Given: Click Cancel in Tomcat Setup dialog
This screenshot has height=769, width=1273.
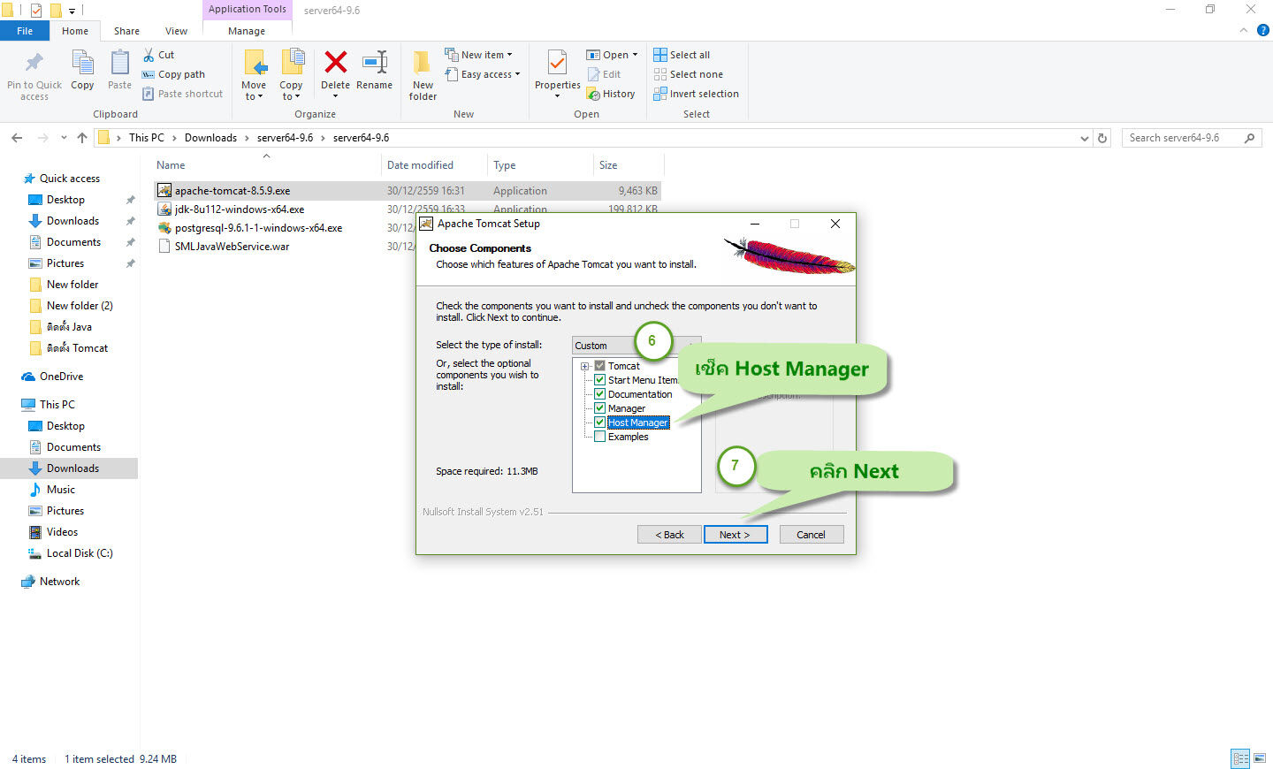Looking at the screenshot, I should [x=812, y=535].
